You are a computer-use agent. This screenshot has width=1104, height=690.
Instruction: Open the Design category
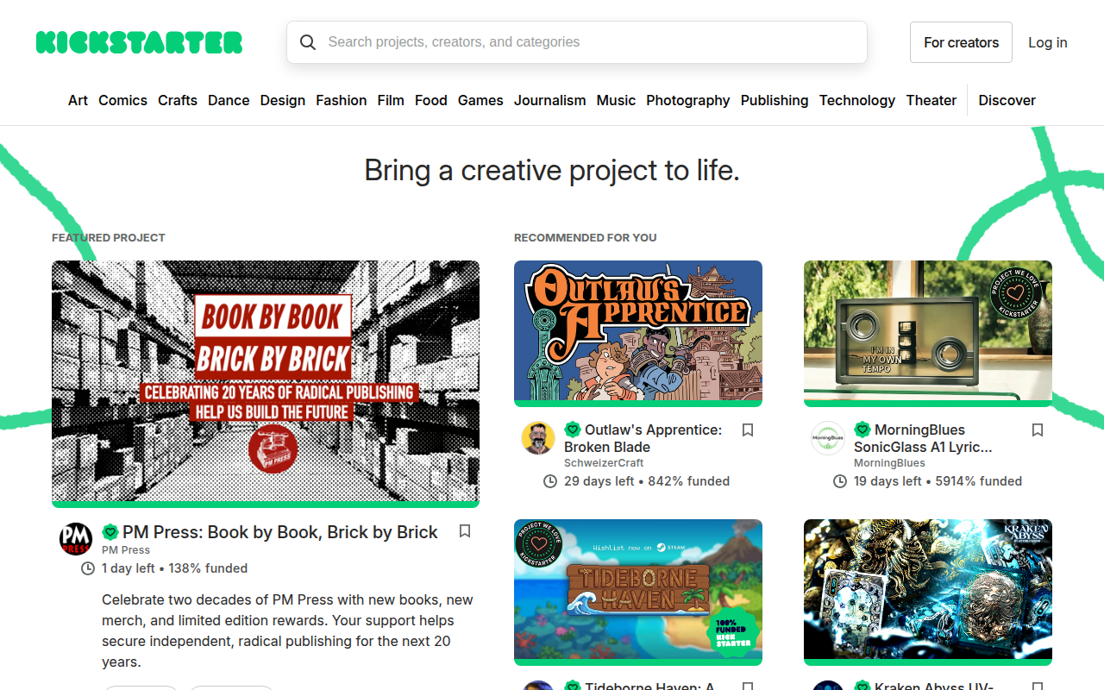[283, 100]
